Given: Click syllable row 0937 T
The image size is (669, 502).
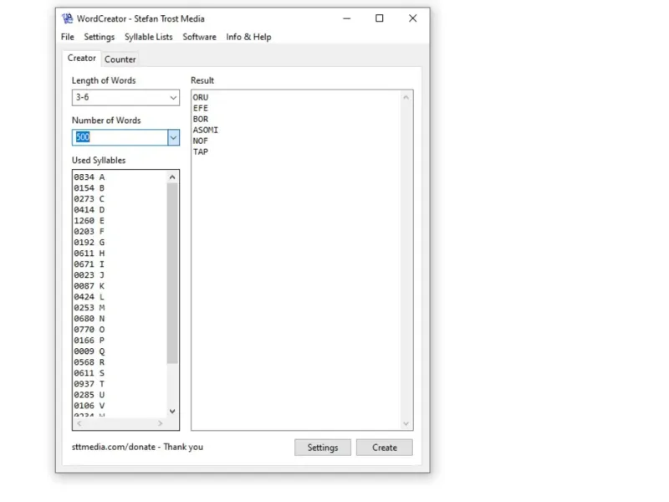Looking at the screenshot, I should pos(89,384).
